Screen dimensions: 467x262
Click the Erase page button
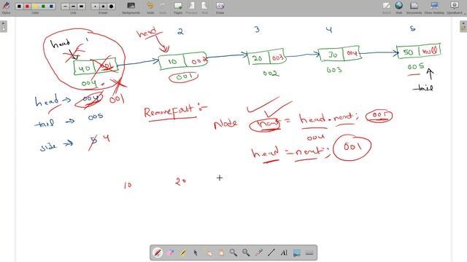[x=220, y=7]
